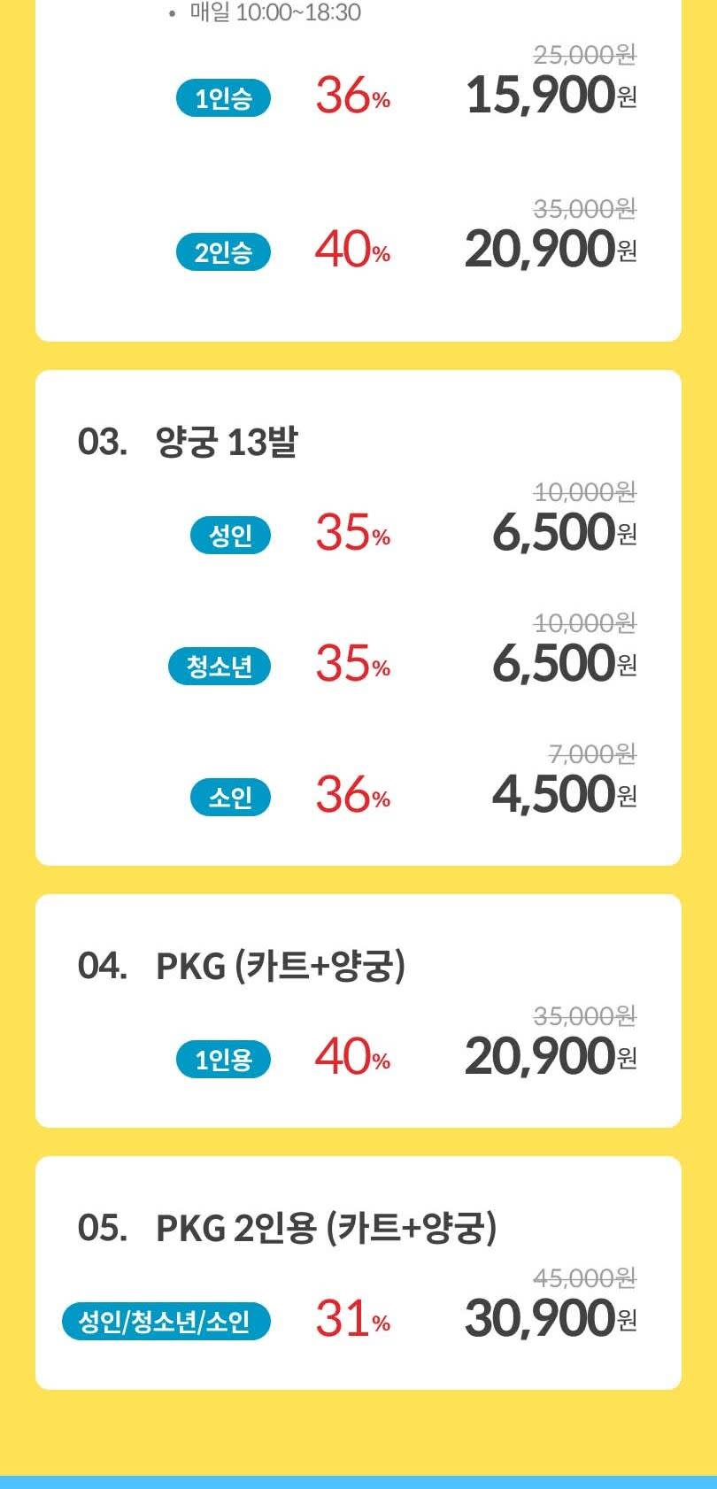The width and height of the screenshot is (717, 1489).
Task: Click the 매일 10:00~18:30 hours text
Action: (x=274, y=12)
